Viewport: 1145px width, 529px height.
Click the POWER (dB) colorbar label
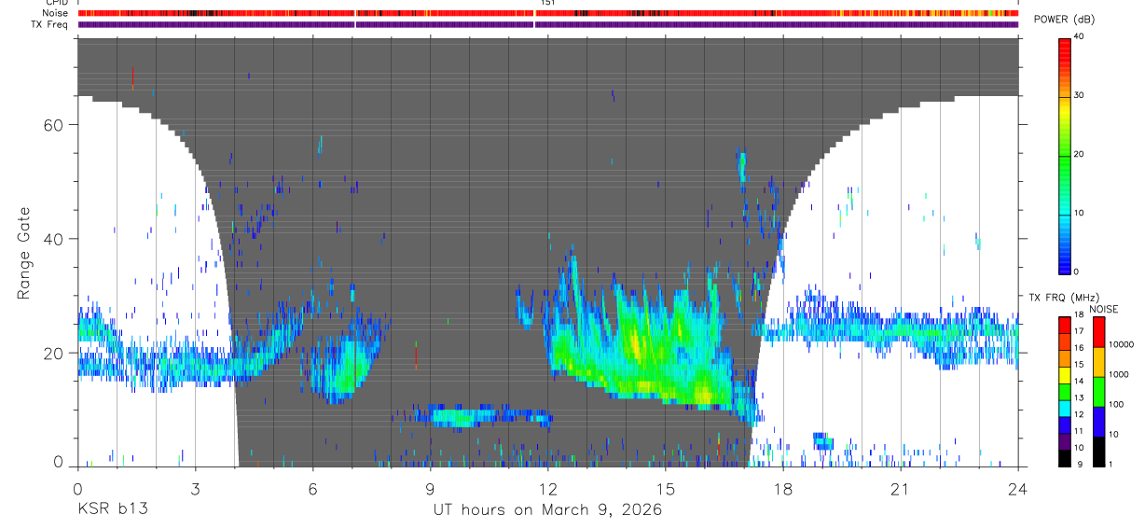pyautogui.click(x=1065, y=20)
